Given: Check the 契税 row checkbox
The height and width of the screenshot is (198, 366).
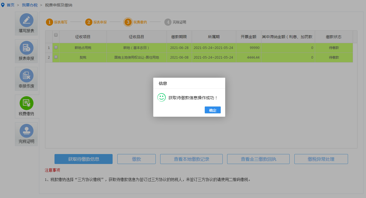Looking at the screenshot, I should [56, 57].
